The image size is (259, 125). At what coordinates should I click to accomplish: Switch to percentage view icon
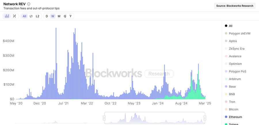(15, 16)
